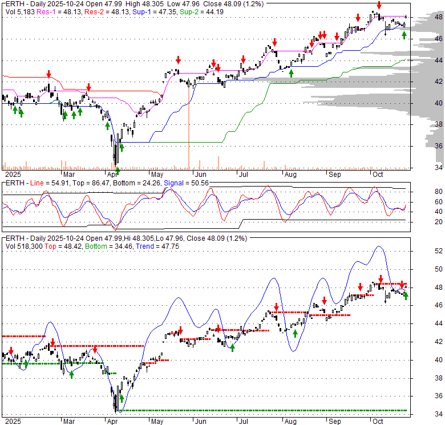The height and width of the screenshot is (425, 445).
Task: Click the green buy arrow at April low in top chart
Action: 118,170
